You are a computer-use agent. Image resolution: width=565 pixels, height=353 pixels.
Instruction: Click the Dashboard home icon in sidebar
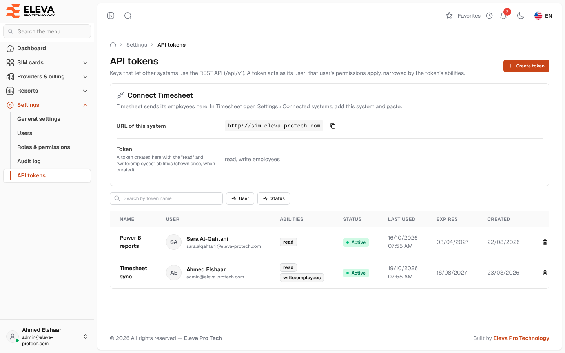coord(10,49)
